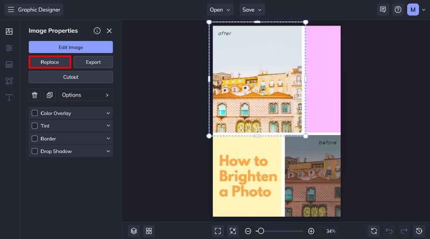The image size is (430, 239).
Task: Click the Edit Image button
Action: coord(71,47)
